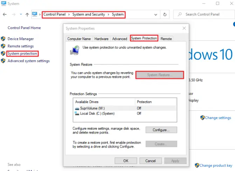
Task: Select the SuprVolume (W:) drive row
Action: tap(125, 108)
